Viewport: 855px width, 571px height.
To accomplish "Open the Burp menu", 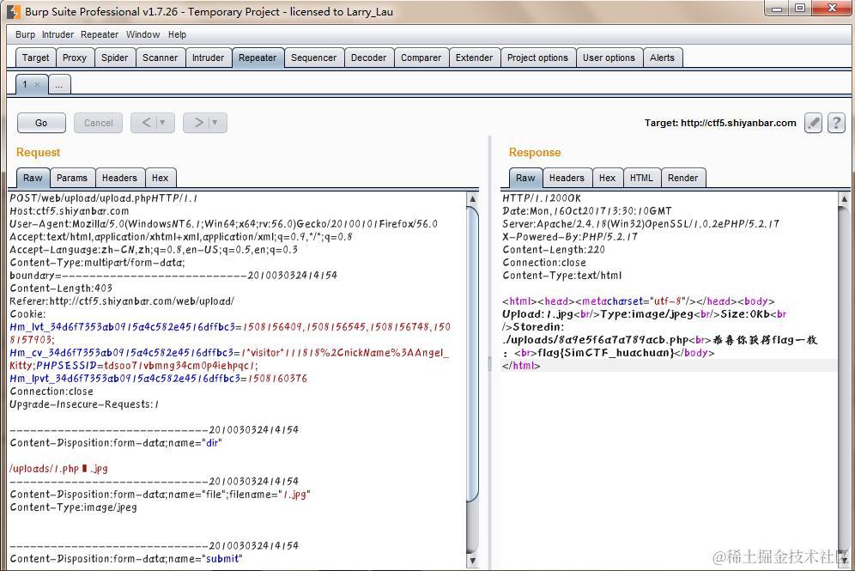I will (x=25, y=34).
